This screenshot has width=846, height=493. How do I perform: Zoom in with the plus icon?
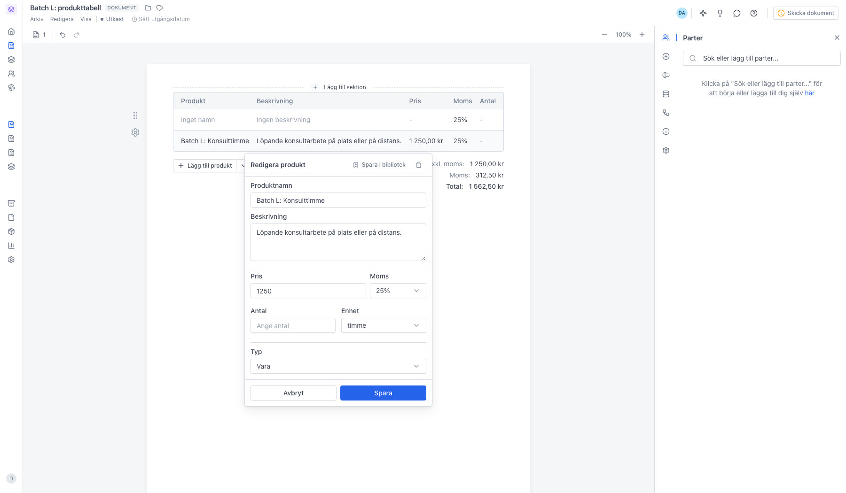point(642,35)
